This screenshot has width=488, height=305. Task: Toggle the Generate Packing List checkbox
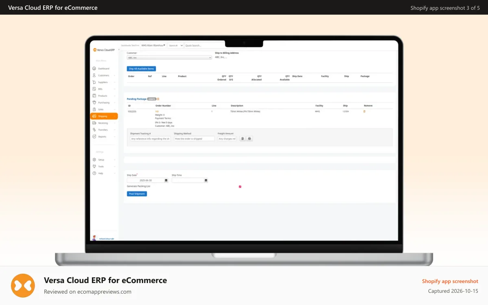[240, 187]
